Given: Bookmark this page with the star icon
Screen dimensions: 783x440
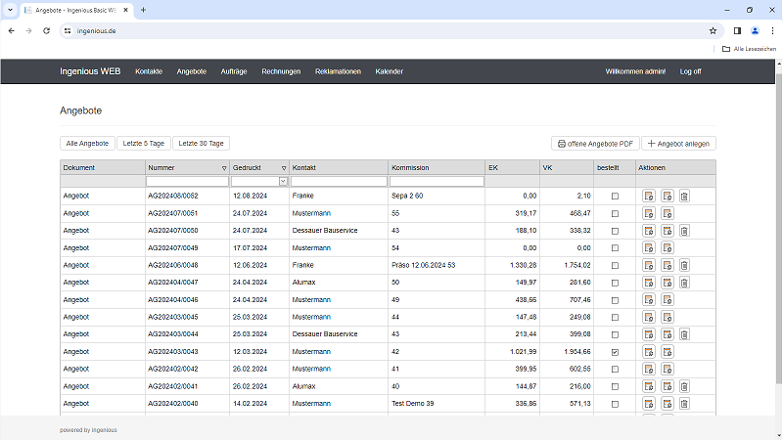Looking at the screenshot, I should 713,31.
